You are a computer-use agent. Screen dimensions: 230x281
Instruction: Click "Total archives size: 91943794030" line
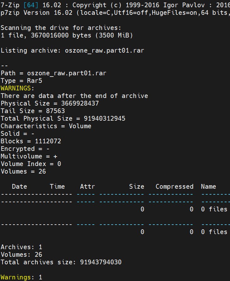click(x=61, y=262)
